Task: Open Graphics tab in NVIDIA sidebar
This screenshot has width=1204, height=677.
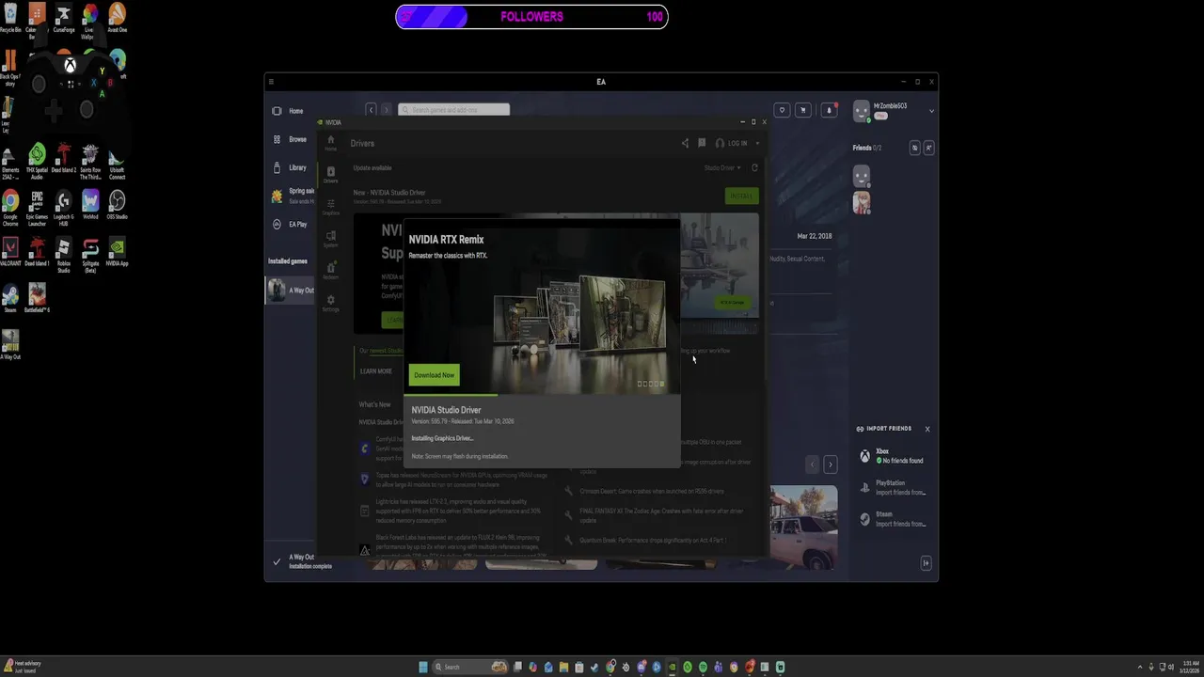Action: 330,207
